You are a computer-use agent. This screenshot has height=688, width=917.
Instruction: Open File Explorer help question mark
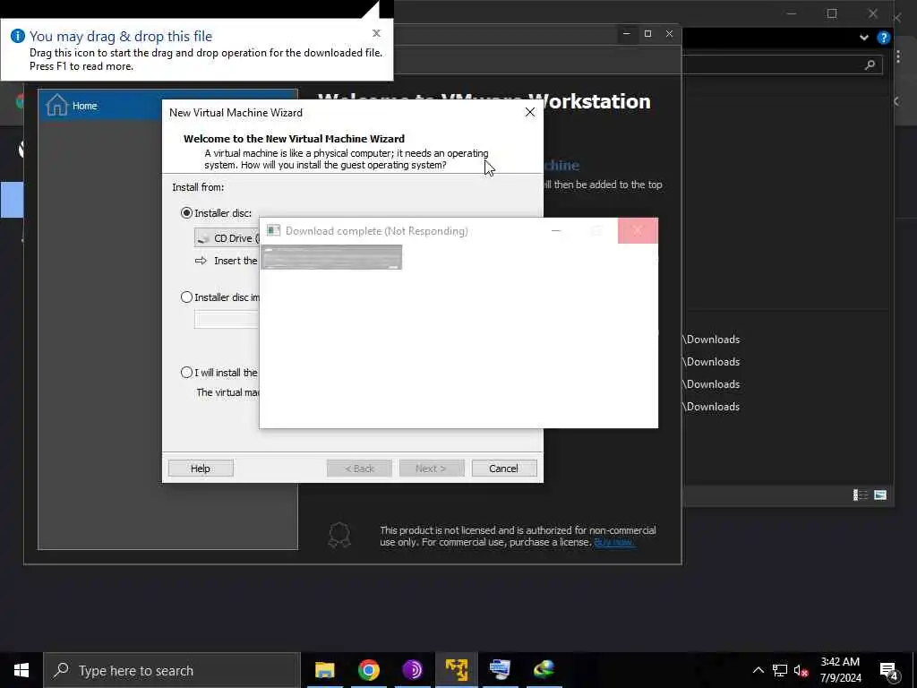click(x=884, y=38)
